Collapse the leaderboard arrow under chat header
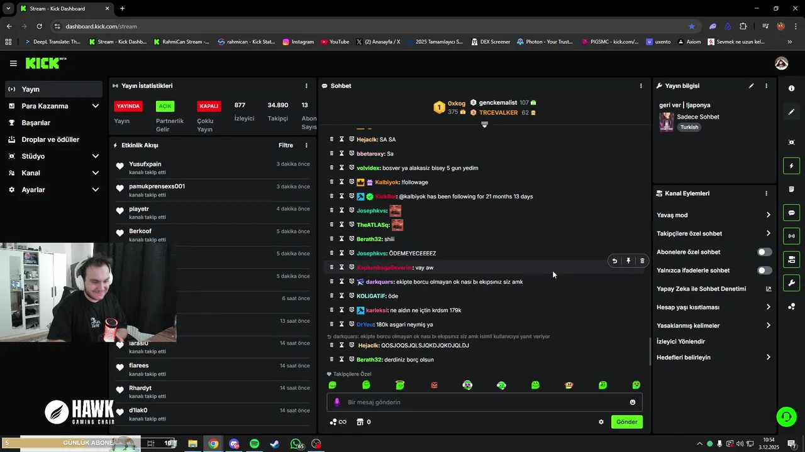805x452 pixels. coord(484,124)
